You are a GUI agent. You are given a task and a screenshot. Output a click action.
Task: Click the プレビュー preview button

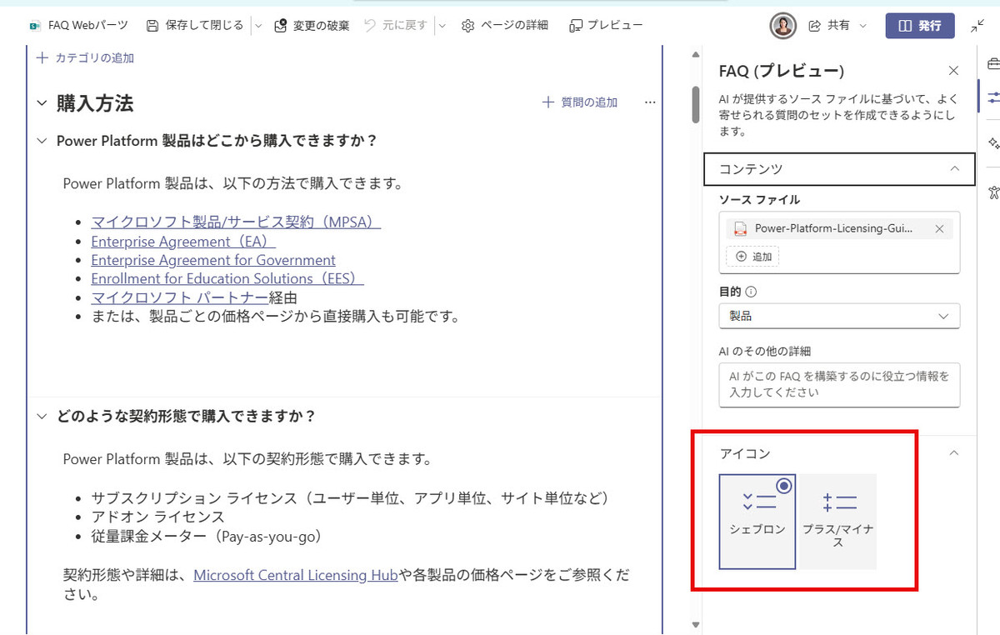coord(606,26)
